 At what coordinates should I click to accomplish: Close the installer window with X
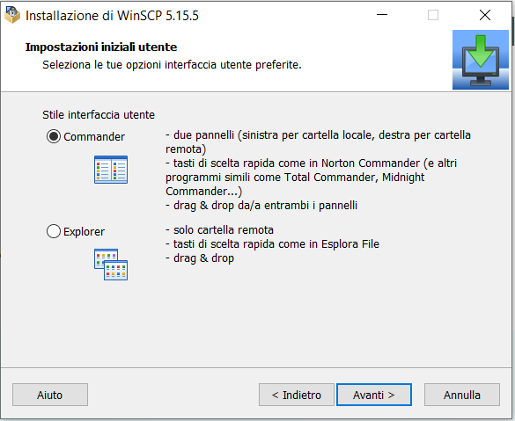coord(485,15)
